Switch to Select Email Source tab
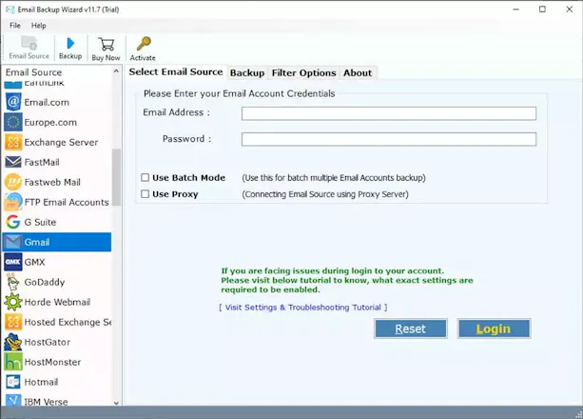The height and width of the screenshot is (419, 583). tap(176, 71)
